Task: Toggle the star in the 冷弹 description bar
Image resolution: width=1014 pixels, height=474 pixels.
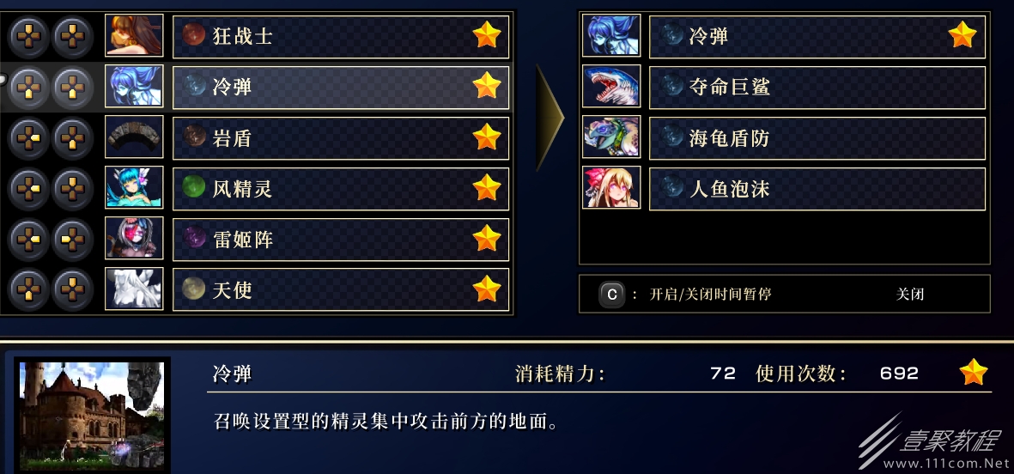Action: (974, 373)
